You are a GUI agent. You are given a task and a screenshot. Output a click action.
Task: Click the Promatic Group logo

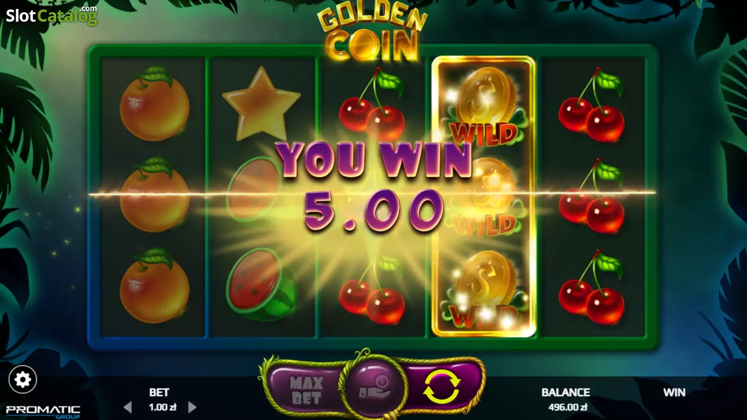pos(43,411)
